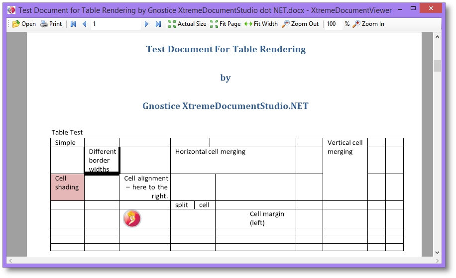456x278 pixels.
Task: Click horizontal scrollbar right arrow
Action: [437, 261]
